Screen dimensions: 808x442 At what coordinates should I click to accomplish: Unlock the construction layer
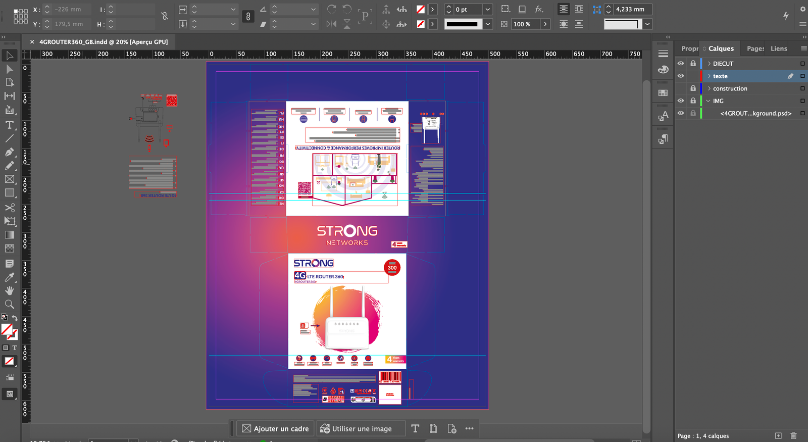click(693, 88)
